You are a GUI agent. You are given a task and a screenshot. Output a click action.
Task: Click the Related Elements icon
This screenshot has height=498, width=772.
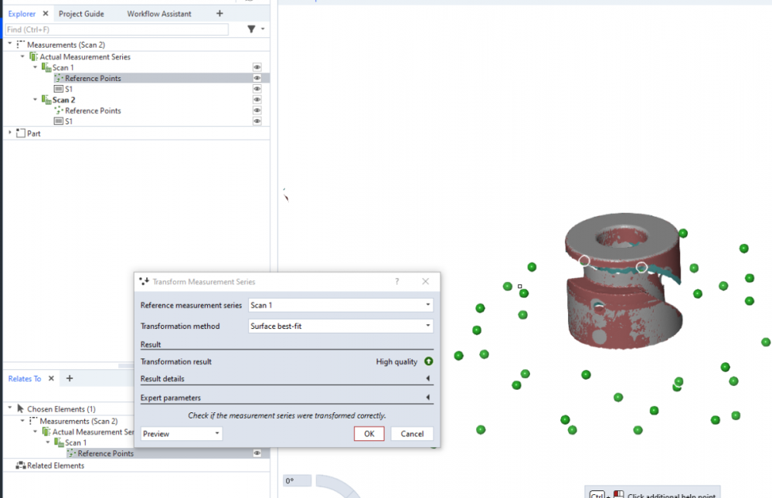(20, 466)
